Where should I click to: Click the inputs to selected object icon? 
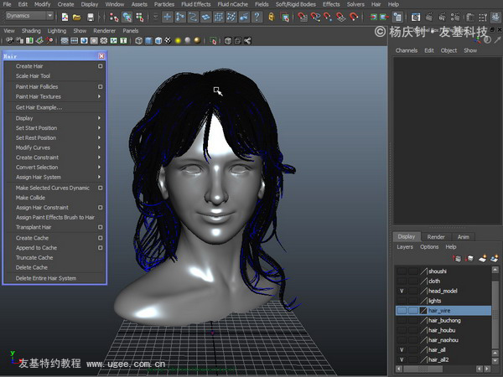[x=373, y=17]
